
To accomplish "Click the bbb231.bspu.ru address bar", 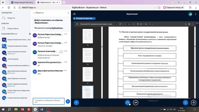I will (x=29, y=7).
